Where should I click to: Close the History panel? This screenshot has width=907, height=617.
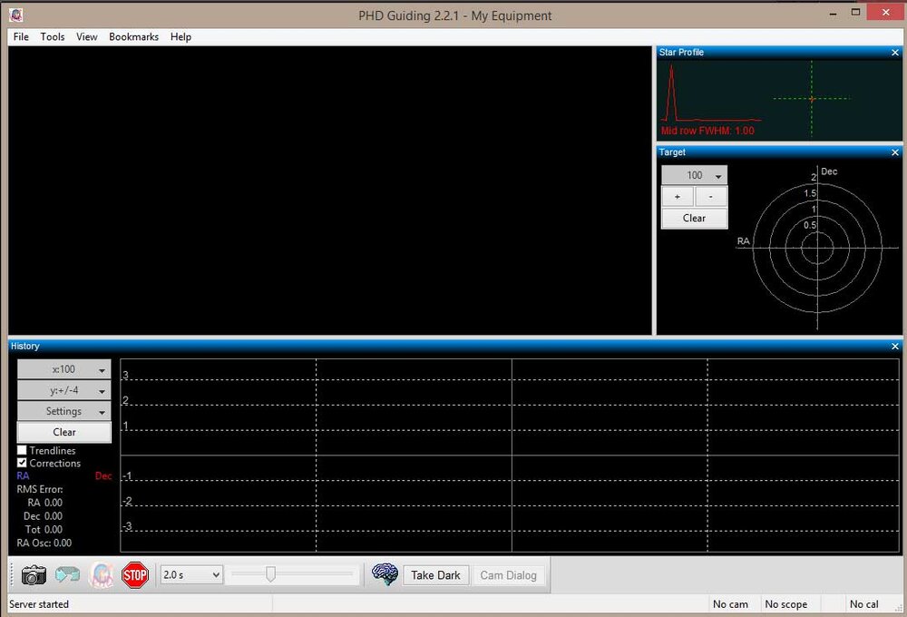pyautogui.click(x=895, y=347)
